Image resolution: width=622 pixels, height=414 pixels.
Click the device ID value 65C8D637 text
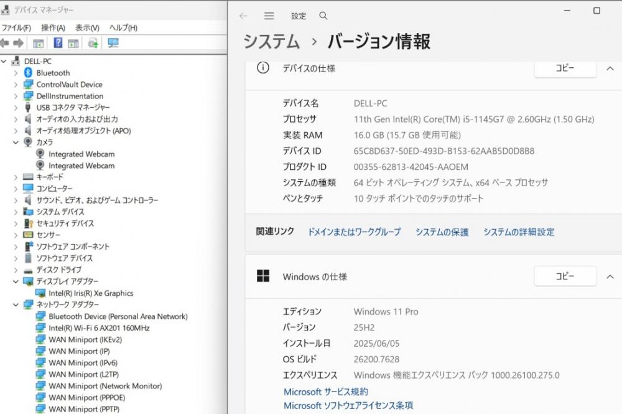click(444, 151)
